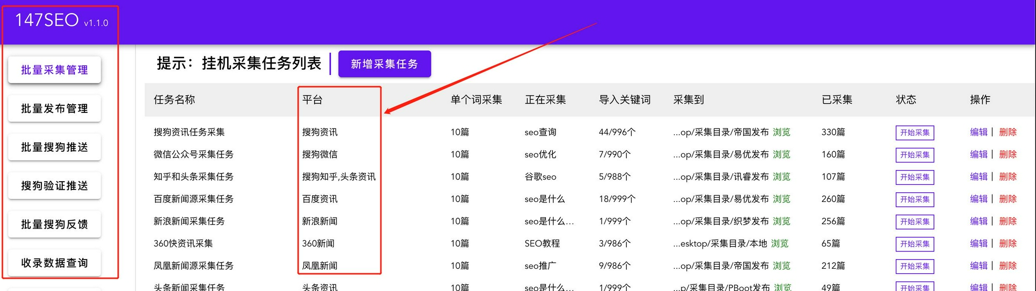
Task: Open 批量发布管理 in the sidebar
Action: 55,108
